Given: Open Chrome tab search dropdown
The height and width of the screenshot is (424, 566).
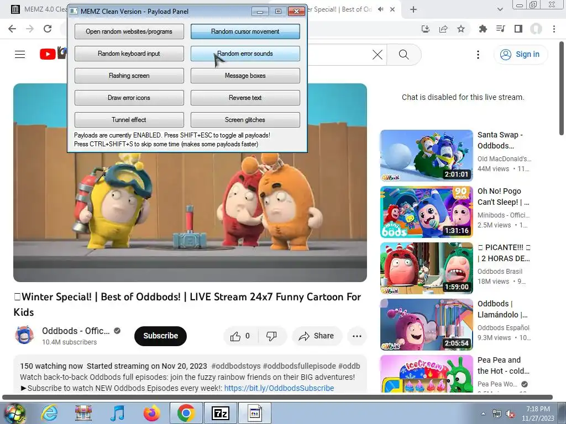Looking at the screenshot, I should (x=500, y=9).
